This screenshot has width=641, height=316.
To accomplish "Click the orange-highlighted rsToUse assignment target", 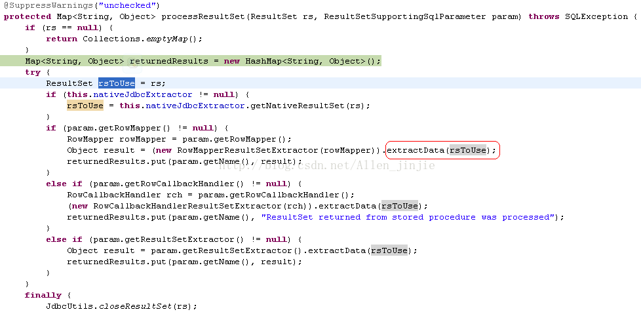I will pos(85,106).
